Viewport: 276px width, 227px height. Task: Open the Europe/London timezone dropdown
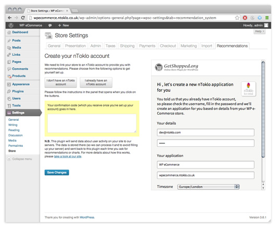tap(208, 187)
